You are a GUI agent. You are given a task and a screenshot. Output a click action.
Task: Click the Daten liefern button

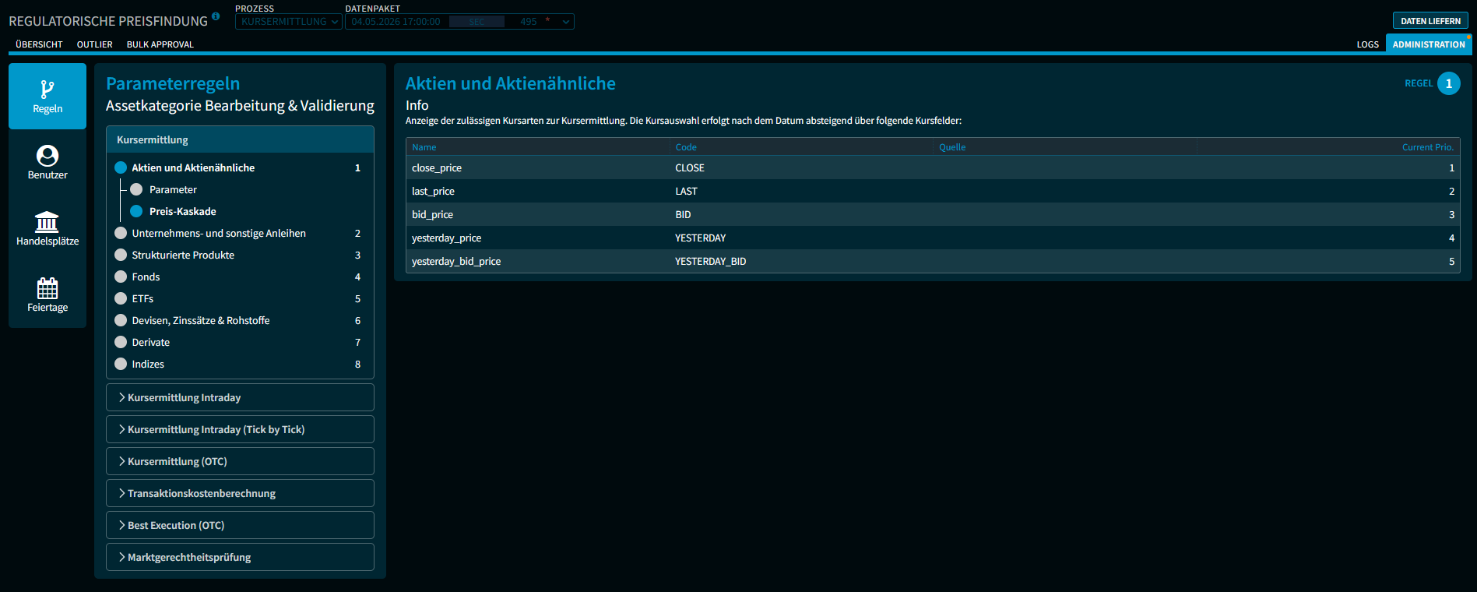click(1430, 21)
